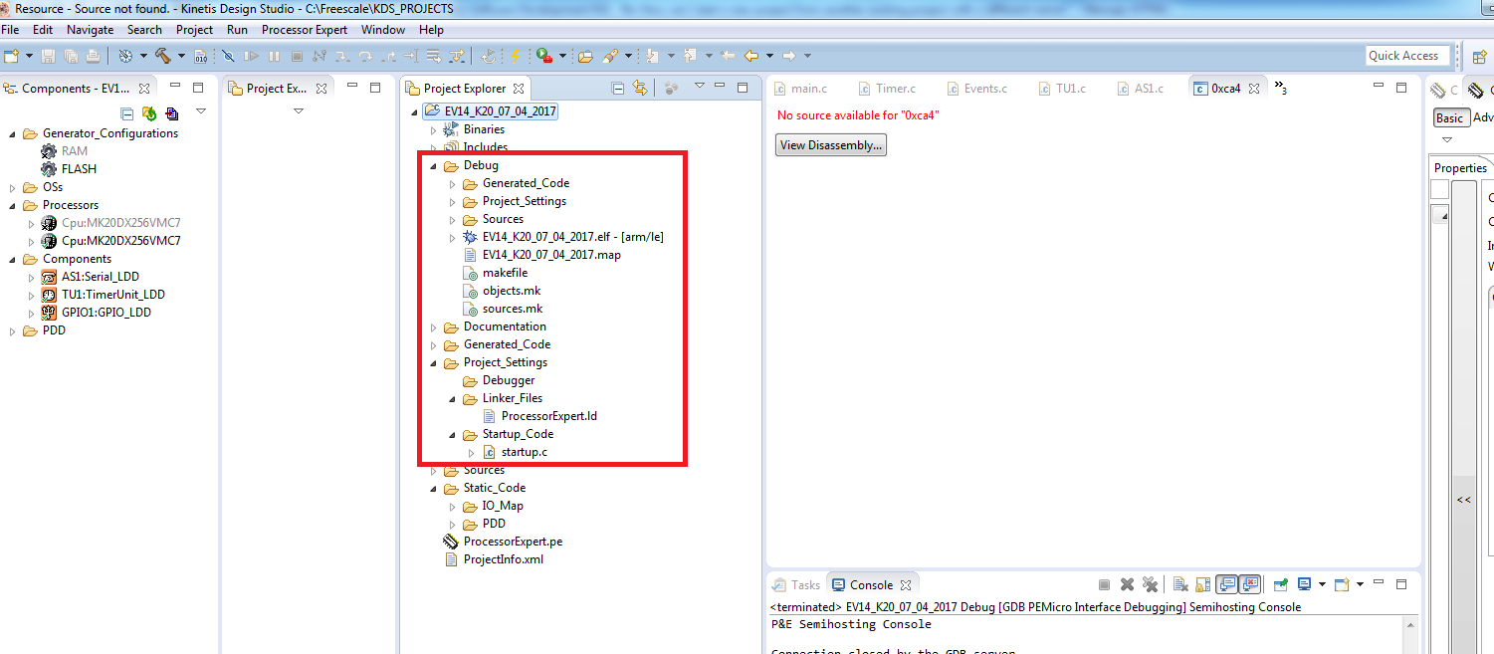Resume execution with the Resume icon
1494x654 pixels.
click(251, 56)
